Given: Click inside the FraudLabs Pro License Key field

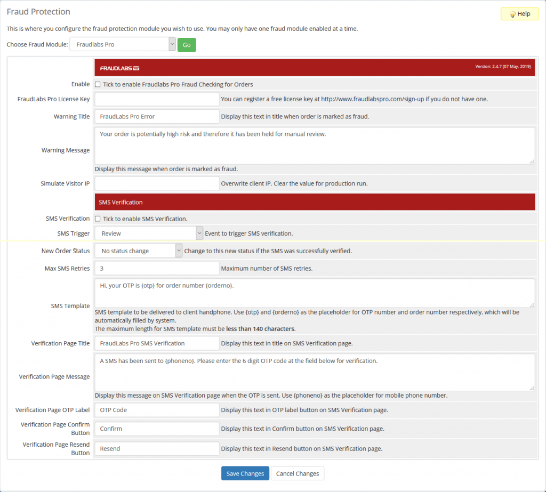Looking at the screenshot, I should (x=156, y=99).
